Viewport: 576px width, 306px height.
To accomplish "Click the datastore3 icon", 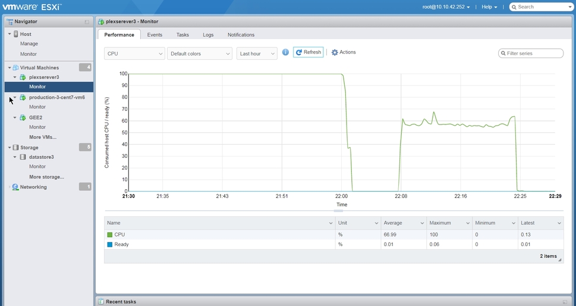I will point(23,157).
